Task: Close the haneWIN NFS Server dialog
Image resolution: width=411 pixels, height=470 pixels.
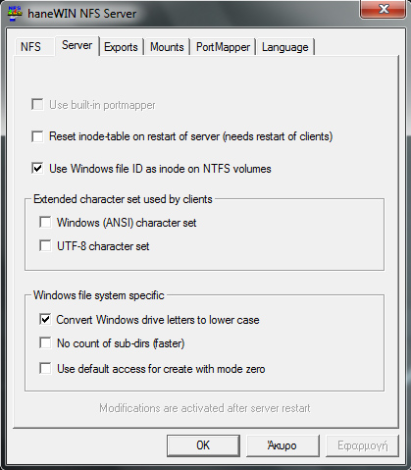Action: tap(383, 9)
